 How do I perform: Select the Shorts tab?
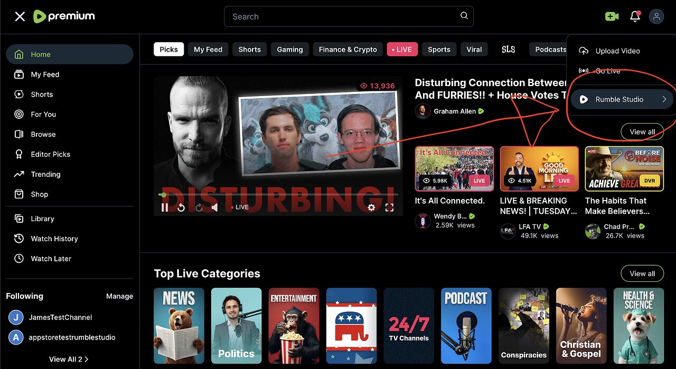[249, 49]
